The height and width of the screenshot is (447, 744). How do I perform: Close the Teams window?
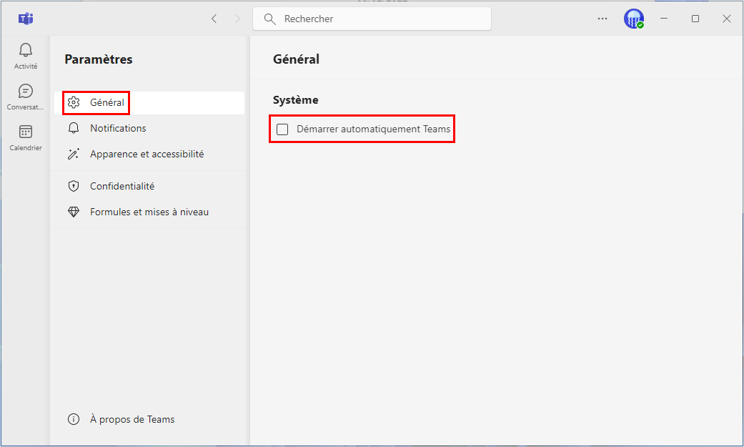[726, 19]
